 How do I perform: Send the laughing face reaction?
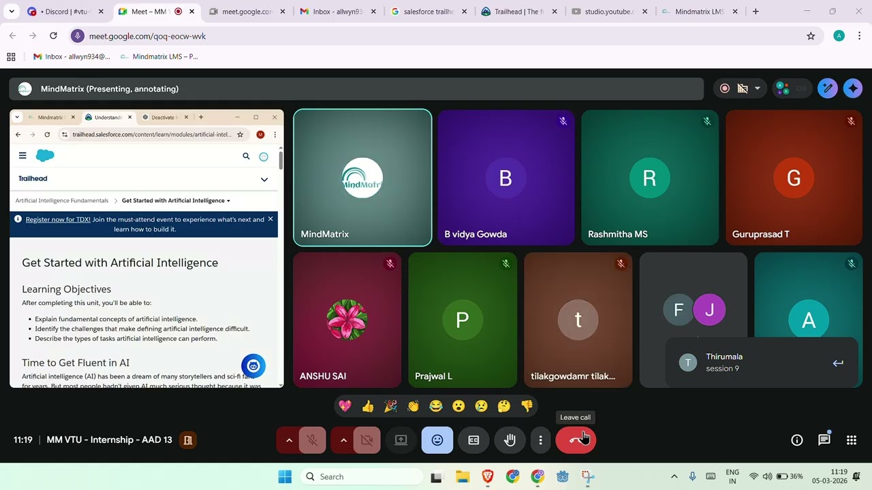[436, 406]
